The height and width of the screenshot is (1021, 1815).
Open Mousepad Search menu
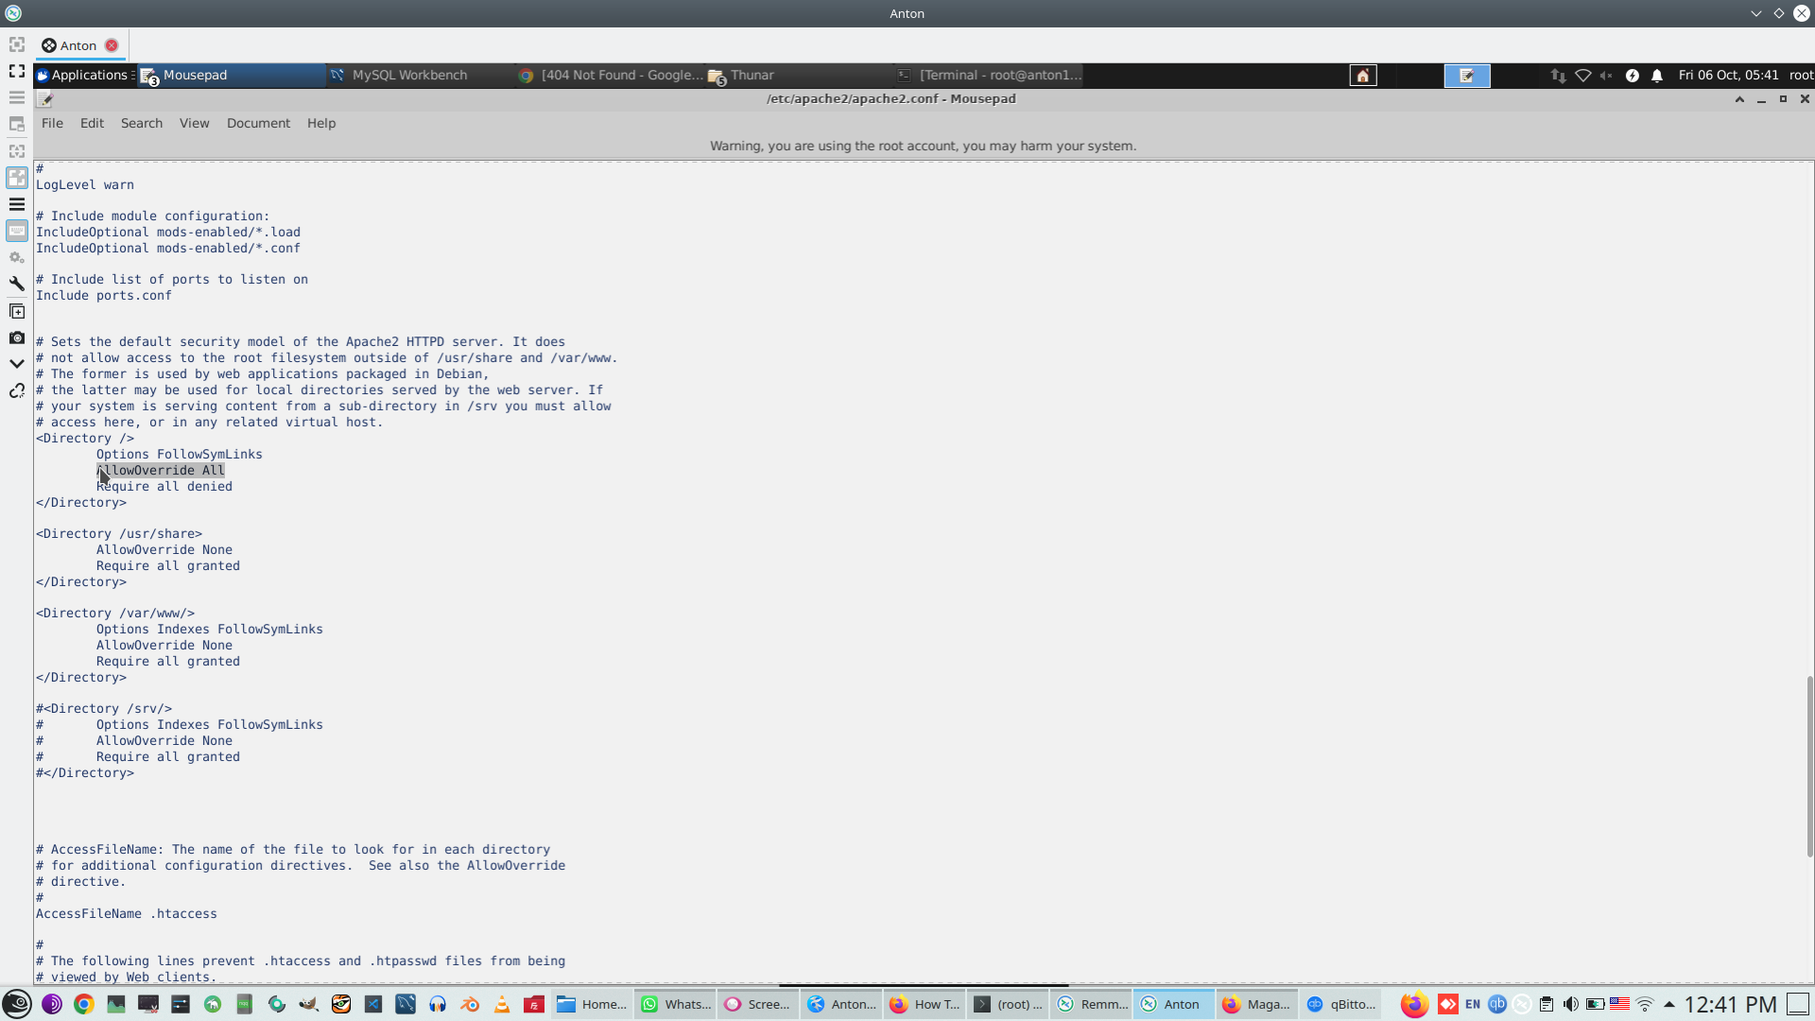tap(141, 124)
